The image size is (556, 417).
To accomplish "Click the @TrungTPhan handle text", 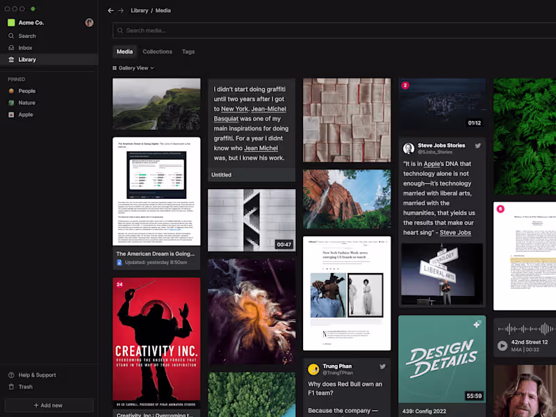I will point(338,373).
